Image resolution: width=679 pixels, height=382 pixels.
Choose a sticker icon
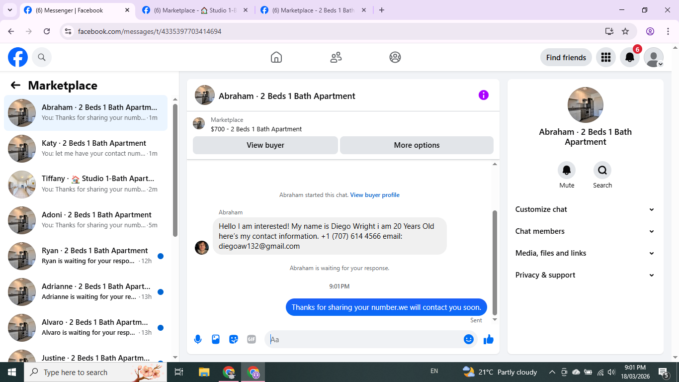234,339
